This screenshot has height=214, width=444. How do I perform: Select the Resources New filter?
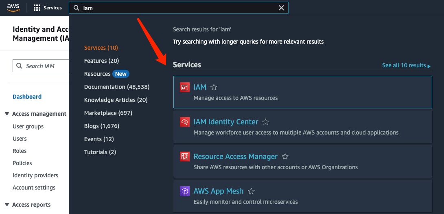click(107, 74)
